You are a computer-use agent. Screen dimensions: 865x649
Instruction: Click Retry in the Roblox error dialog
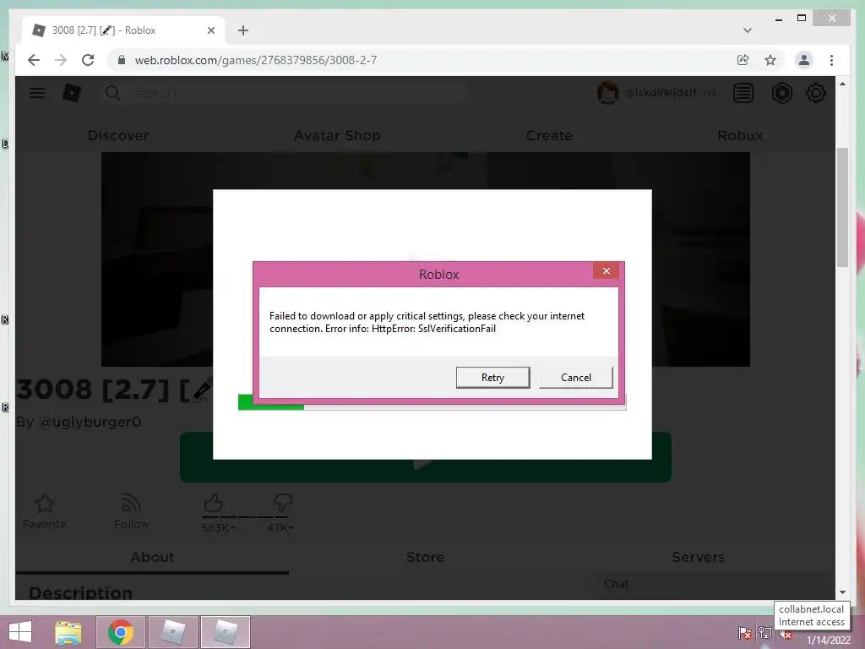click(492, 378)
